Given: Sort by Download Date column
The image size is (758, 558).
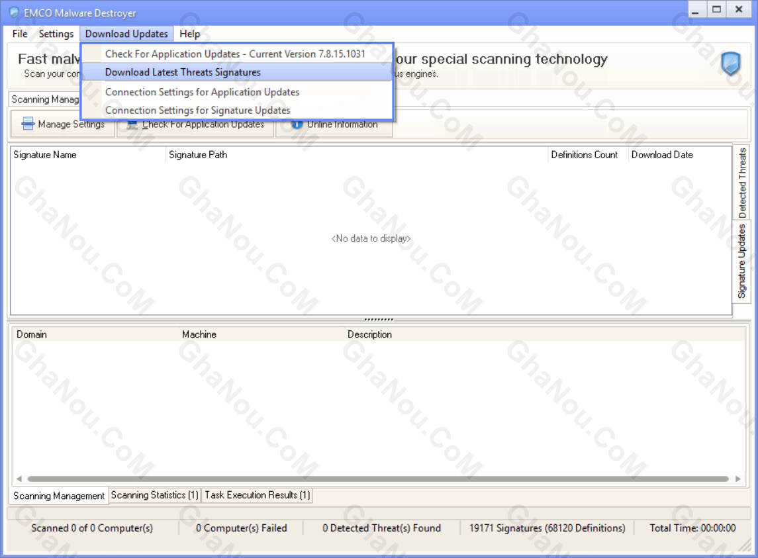Looking at the screenshot, I should pos(679,155).
